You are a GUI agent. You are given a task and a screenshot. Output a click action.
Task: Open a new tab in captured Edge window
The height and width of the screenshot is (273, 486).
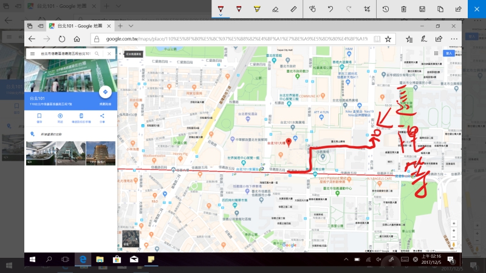(x=120, y=26)
